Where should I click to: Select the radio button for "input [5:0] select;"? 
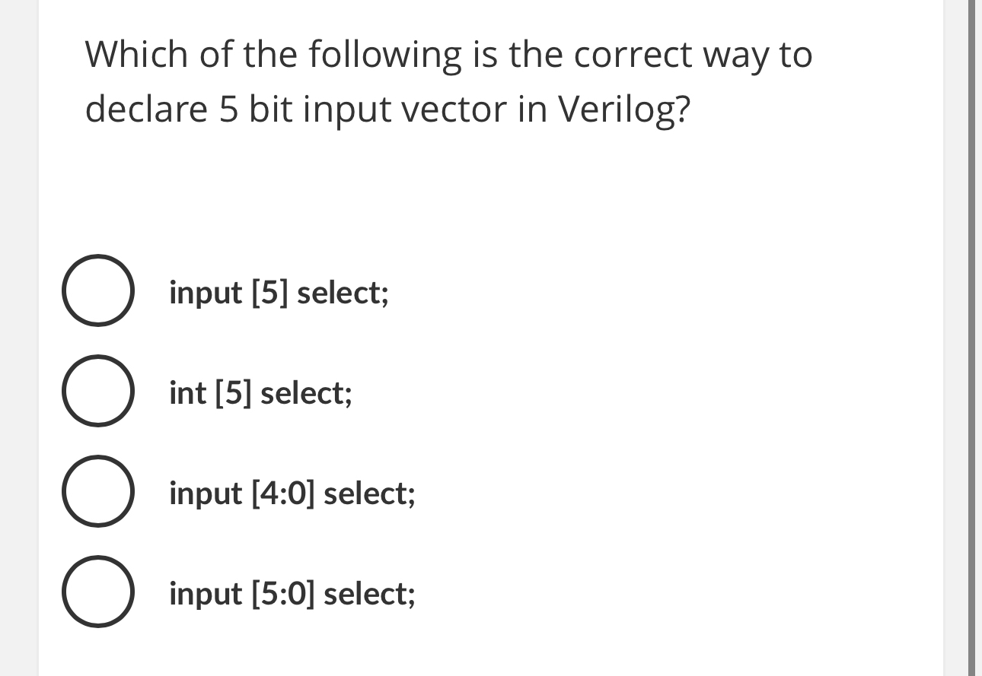coord(98,592)
